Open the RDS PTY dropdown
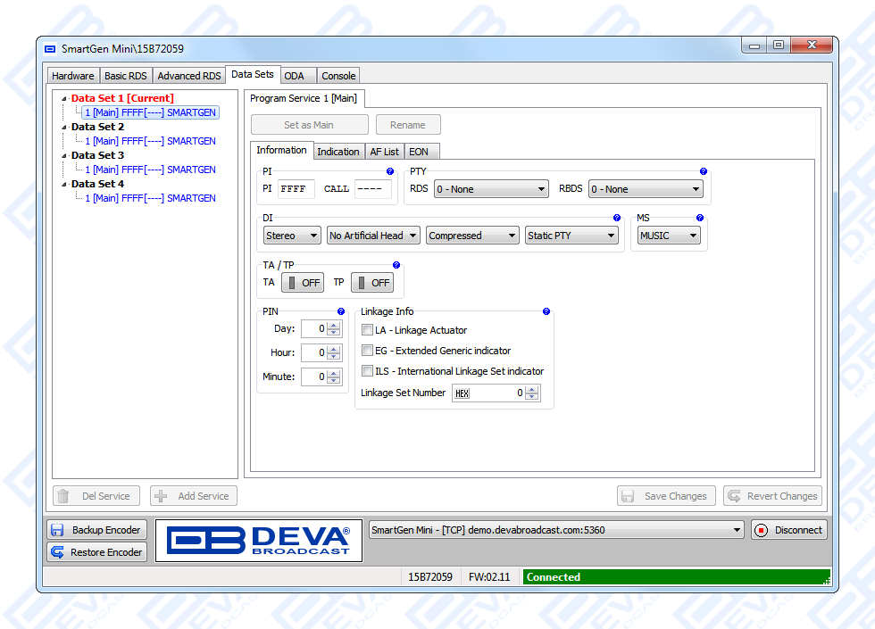875x629 pixels. click(x=491, y=189)
